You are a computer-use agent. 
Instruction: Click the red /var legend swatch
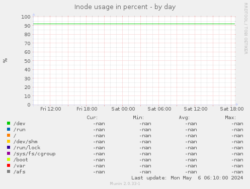(9, 165)
